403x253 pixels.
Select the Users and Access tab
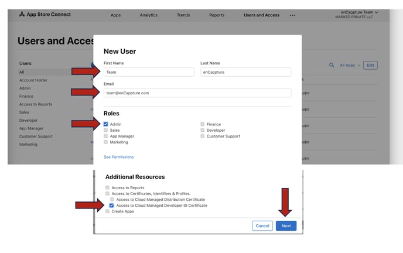point(261,15)
